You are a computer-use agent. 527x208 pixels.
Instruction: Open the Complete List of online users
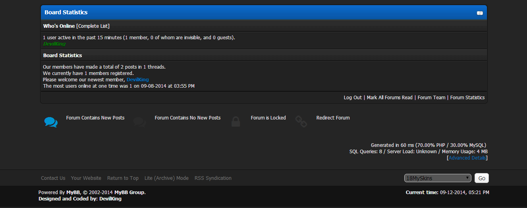click(93, 26)
